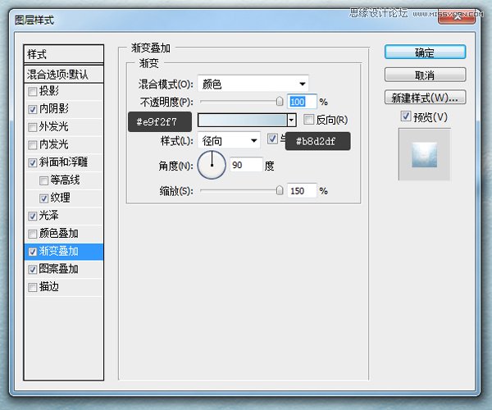Click the opacity value field showing 100
Image resolution: width=492 pixels, height=410 pixels.
[x=302, y=102]
